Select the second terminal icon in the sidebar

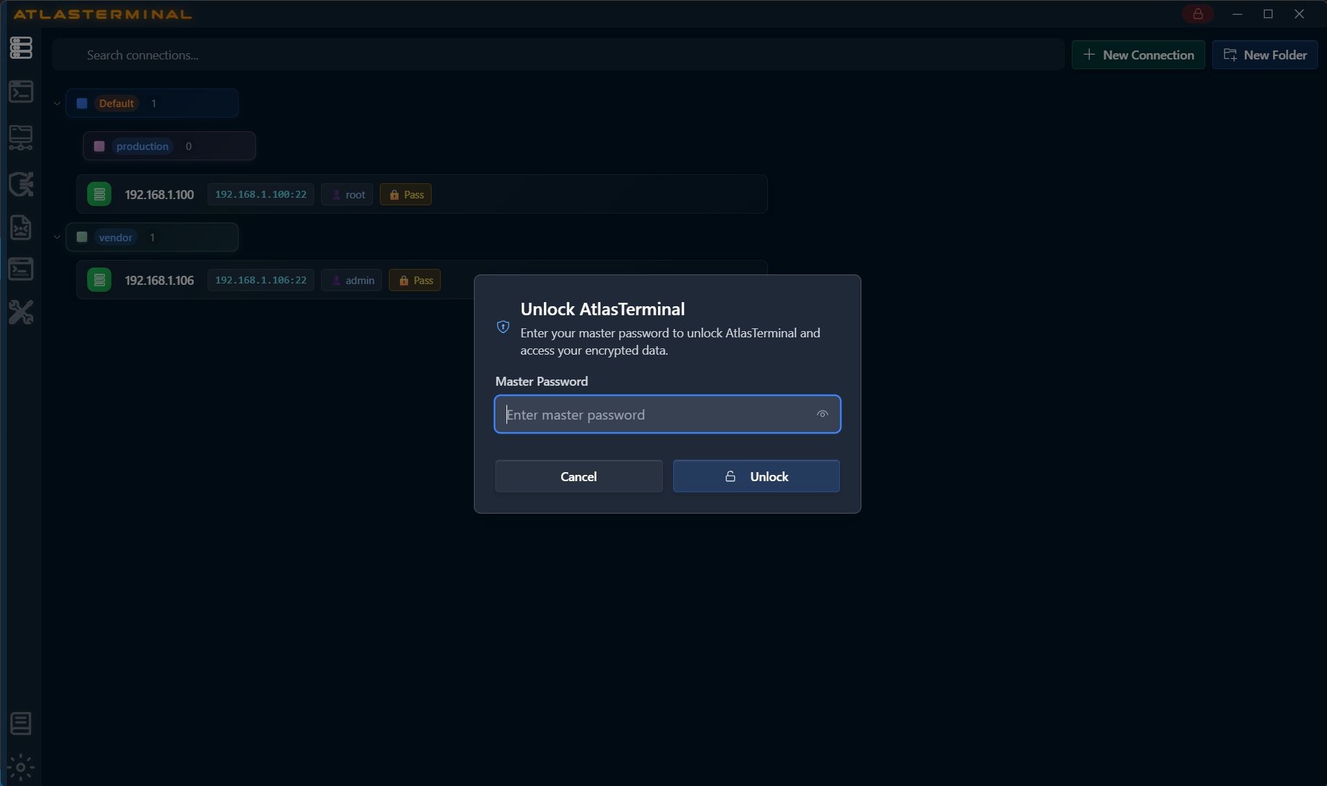click(21, 269)
